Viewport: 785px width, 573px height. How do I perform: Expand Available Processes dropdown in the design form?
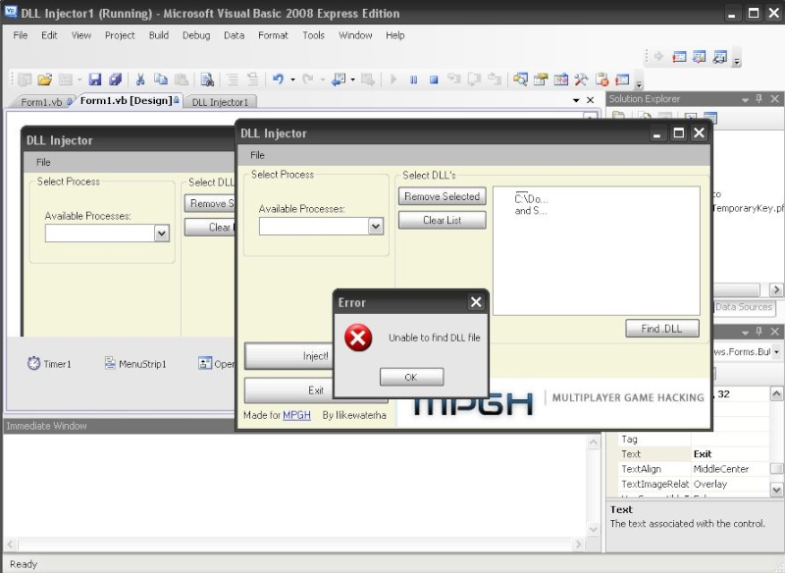pyautogui.click(x=161, y=234)
